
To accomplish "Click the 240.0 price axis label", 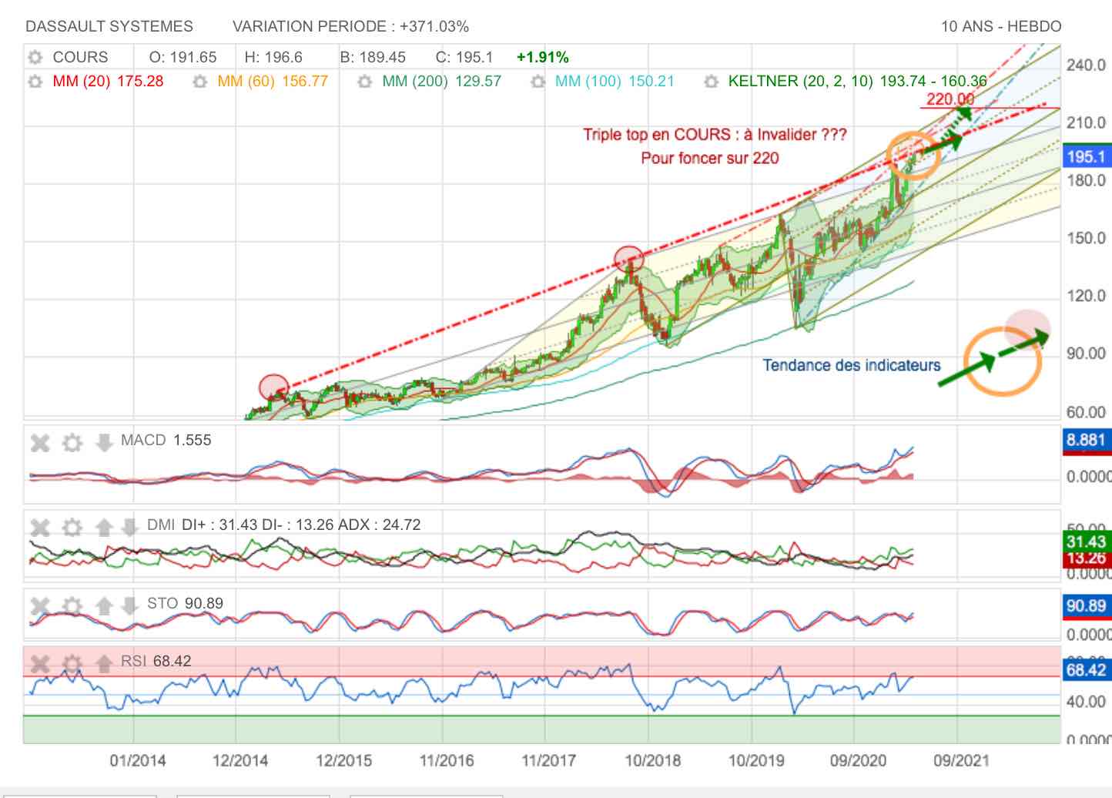I will (1087, 65).
